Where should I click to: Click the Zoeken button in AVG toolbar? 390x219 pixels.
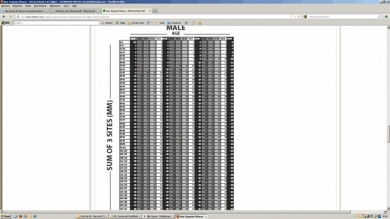pyautogui.click(x=107, y=23)
